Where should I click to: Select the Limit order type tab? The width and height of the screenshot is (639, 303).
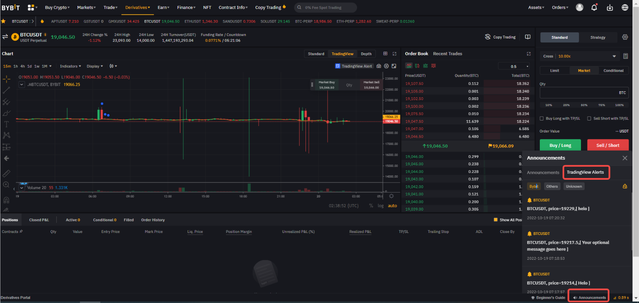tap(555, 70)
